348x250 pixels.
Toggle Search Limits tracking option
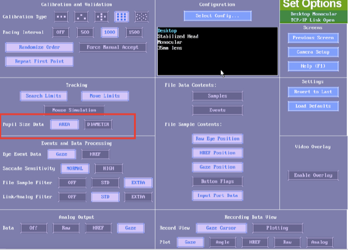coord(43,96)
